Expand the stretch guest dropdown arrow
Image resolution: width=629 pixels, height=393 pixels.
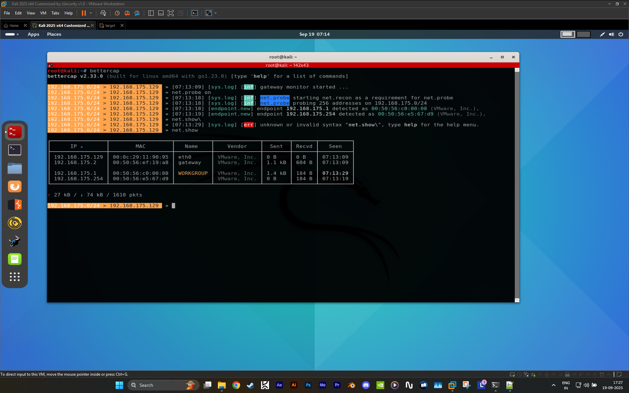coord(216,13)
